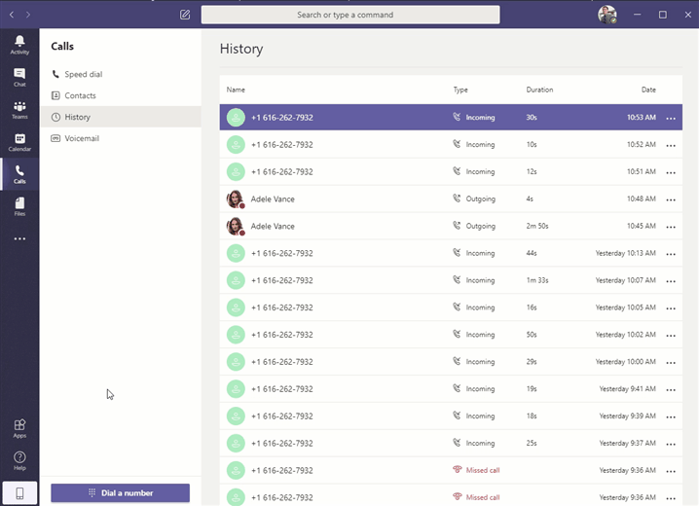
Task: Click the Type column header
Action: pyautogui.click(x=460, y=90)
